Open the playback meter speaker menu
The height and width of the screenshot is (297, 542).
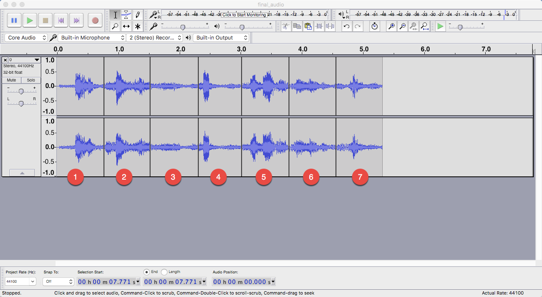click(x=341, y=15)
